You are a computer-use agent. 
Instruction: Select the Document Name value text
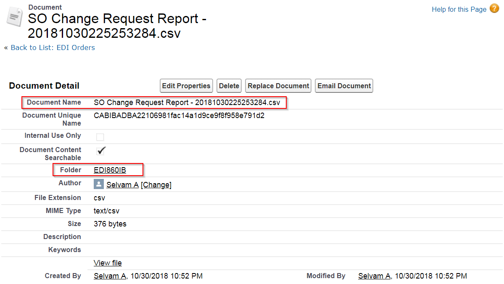click(x=187, y=103)
